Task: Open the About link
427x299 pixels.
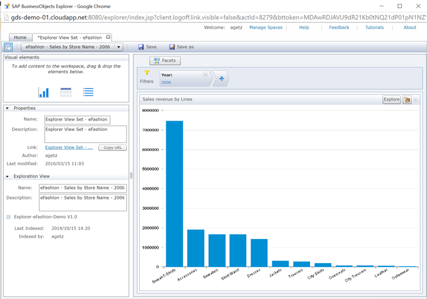Action: coord(410,27)
